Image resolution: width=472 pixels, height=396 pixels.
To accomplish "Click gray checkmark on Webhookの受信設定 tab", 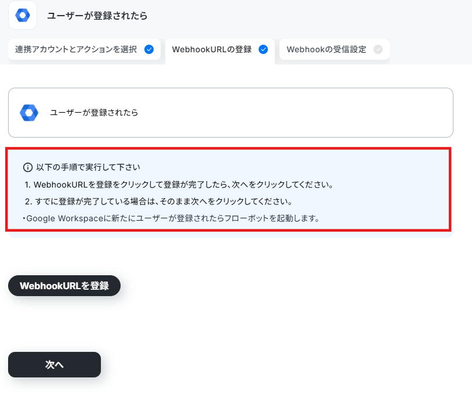I will (378, 49).
